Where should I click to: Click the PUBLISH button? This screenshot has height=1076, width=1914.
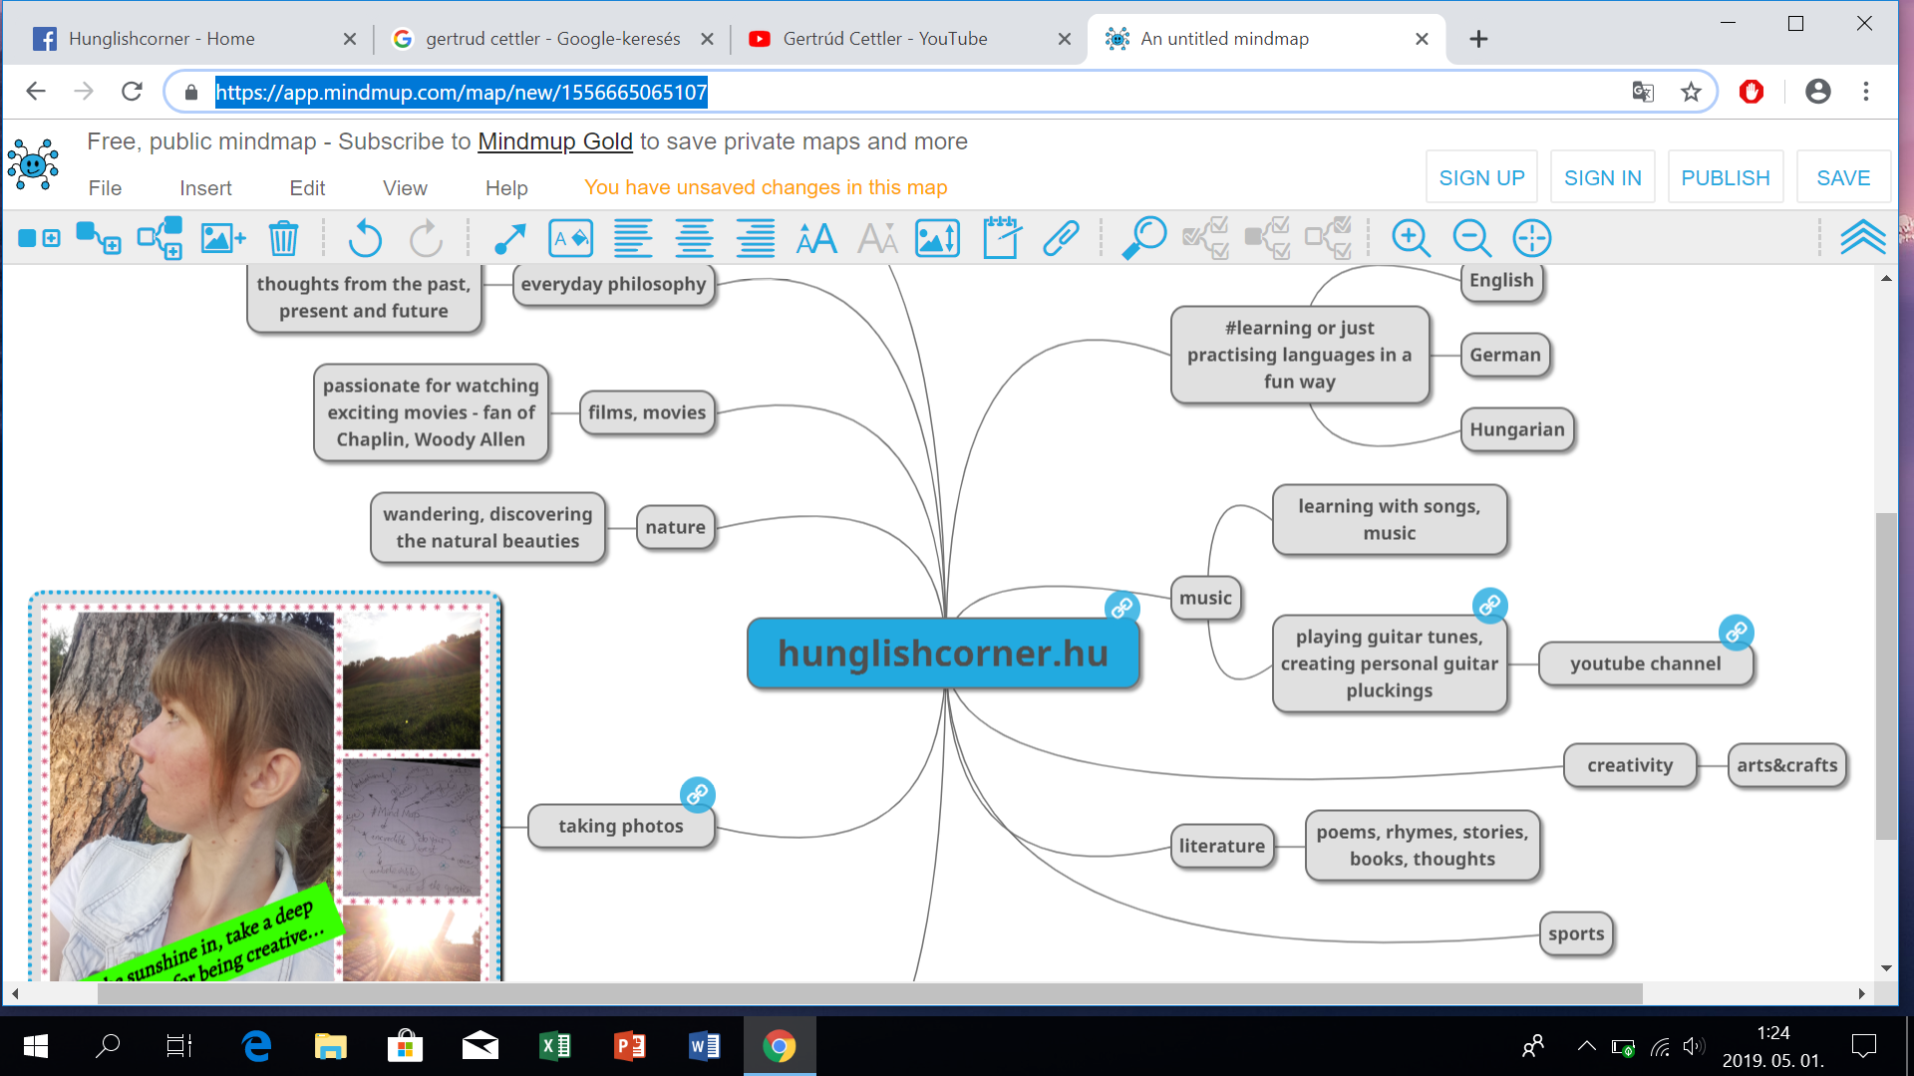click(1725, 177)
